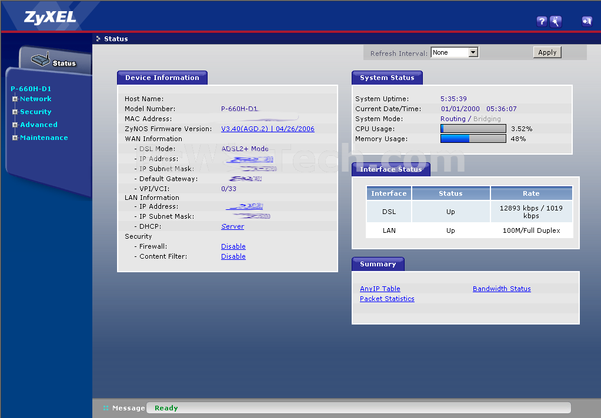
Task: Click the 100M/Full Duplex rate cell
Action: click(531, 230)
